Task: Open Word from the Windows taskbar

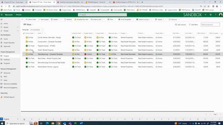Action: (x=81, y=123)
